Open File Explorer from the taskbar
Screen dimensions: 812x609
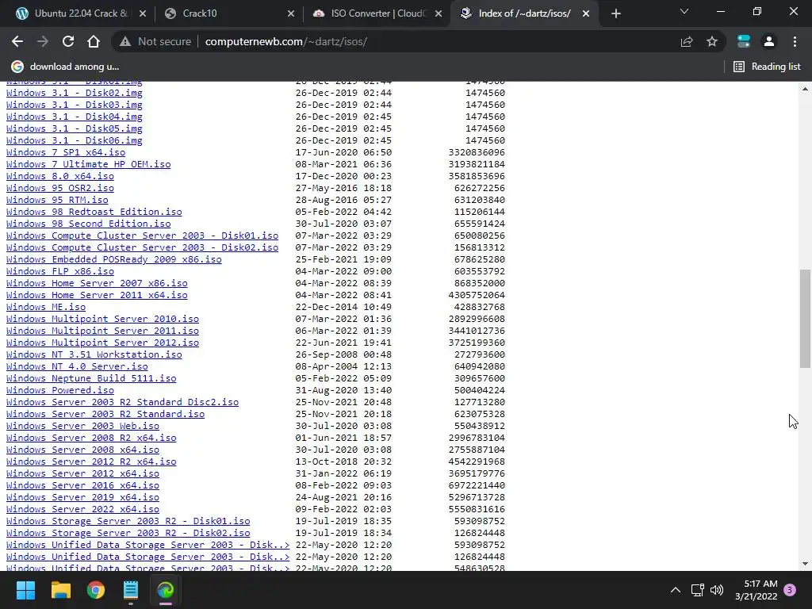[60, 590]
